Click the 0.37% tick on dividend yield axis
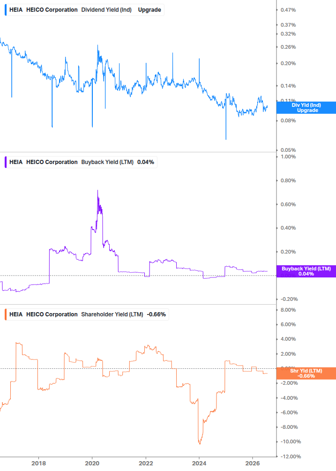Viewport: 336px width, 471px height. pos(288,25)
